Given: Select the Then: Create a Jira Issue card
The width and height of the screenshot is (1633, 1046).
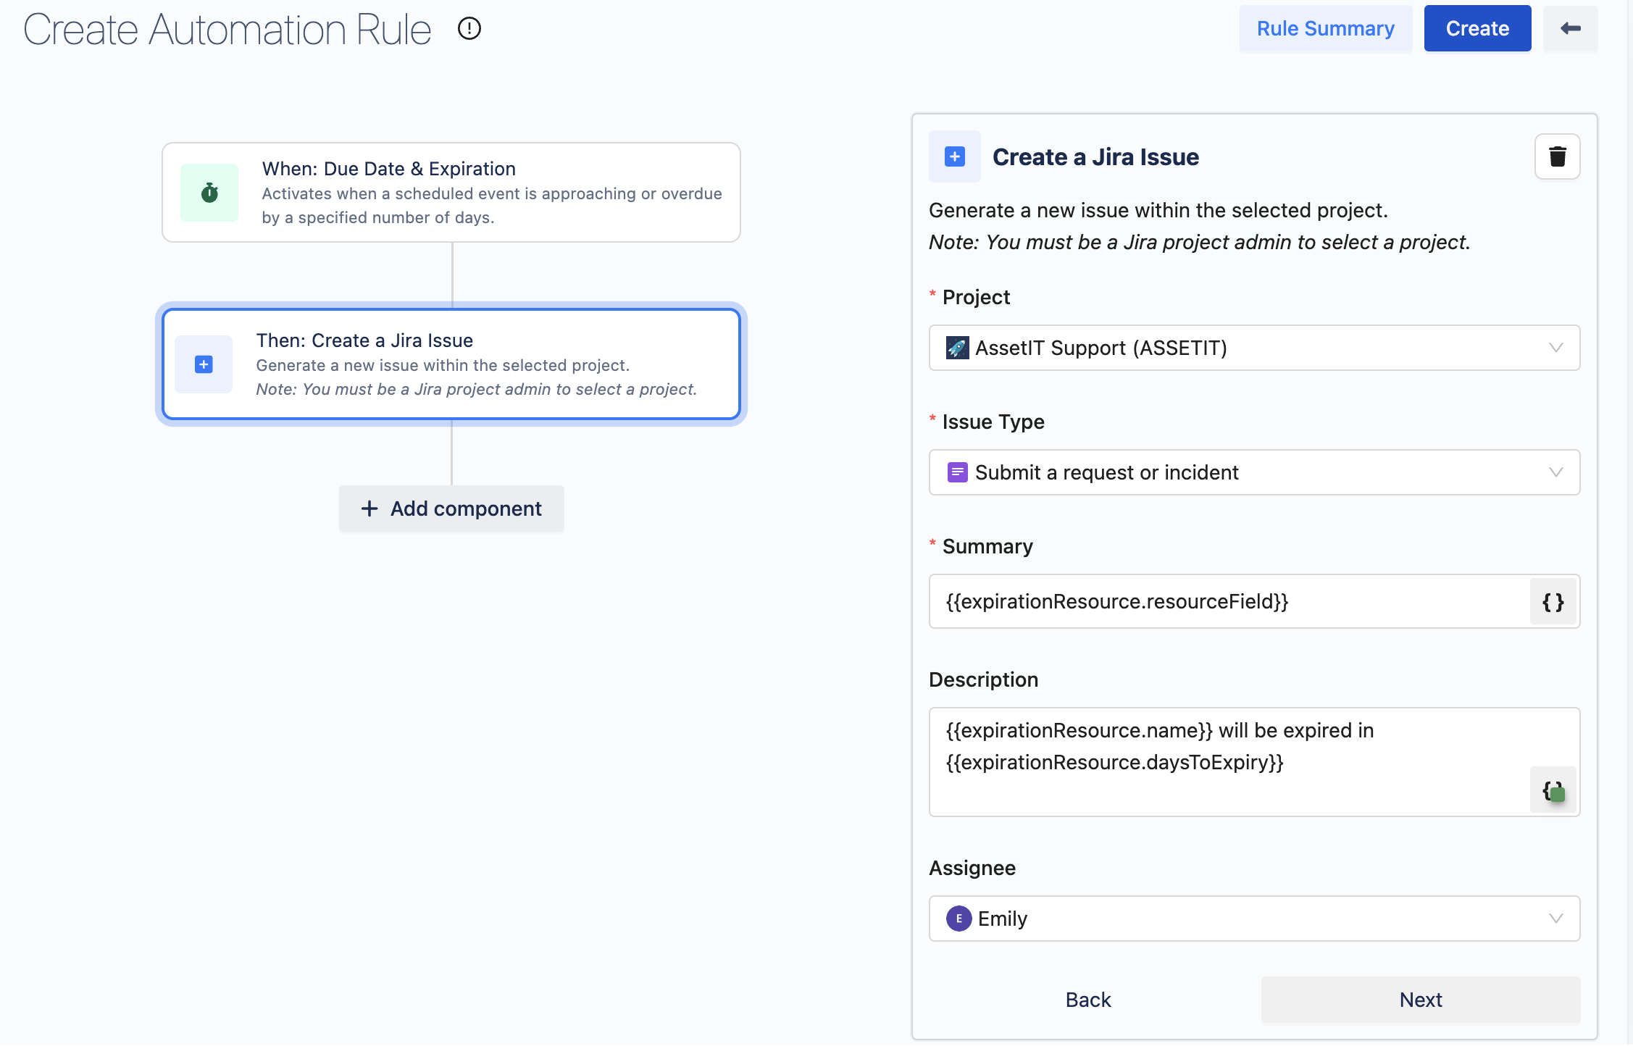Looking at the screenshot, I should point(451,364).
